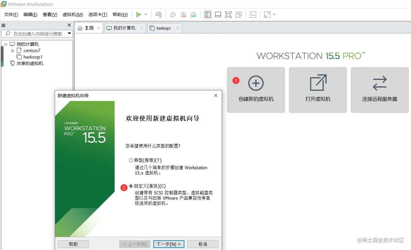Click the 取消 button in wizard

pyautogui.click(x=203, y=244)
